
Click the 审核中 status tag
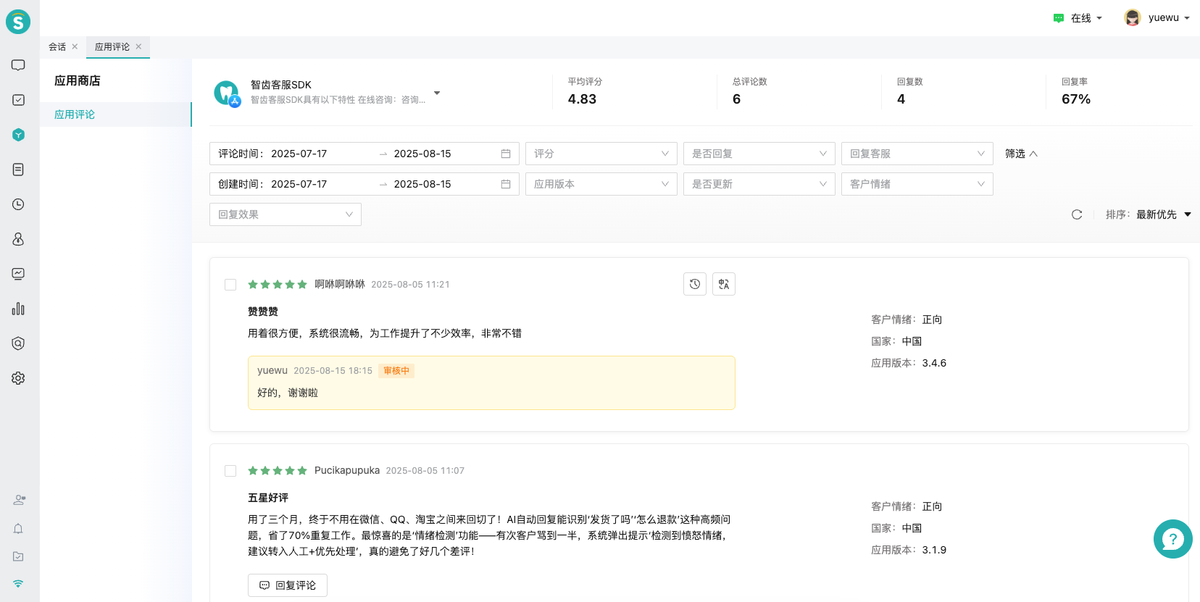coord(396,371)
